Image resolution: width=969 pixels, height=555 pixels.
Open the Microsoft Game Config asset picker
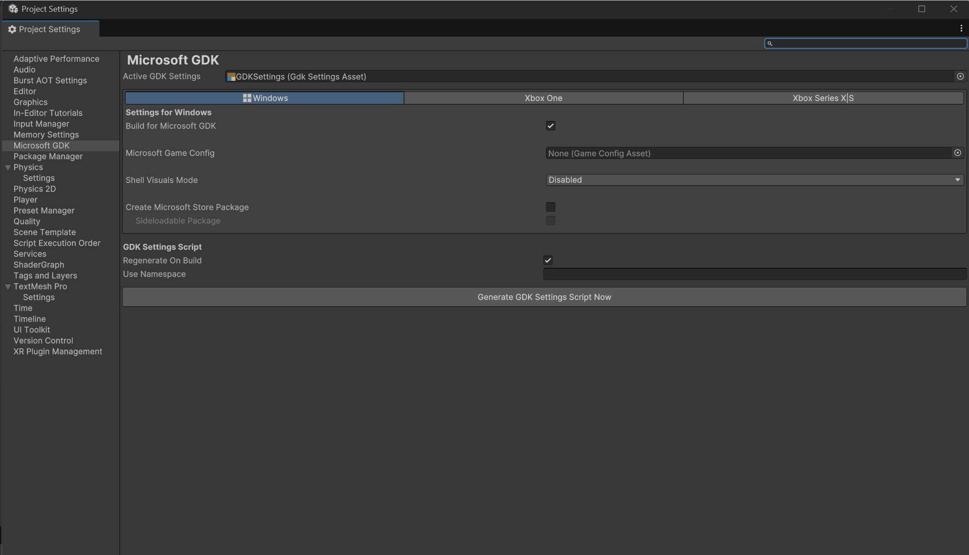click(958, 153)
